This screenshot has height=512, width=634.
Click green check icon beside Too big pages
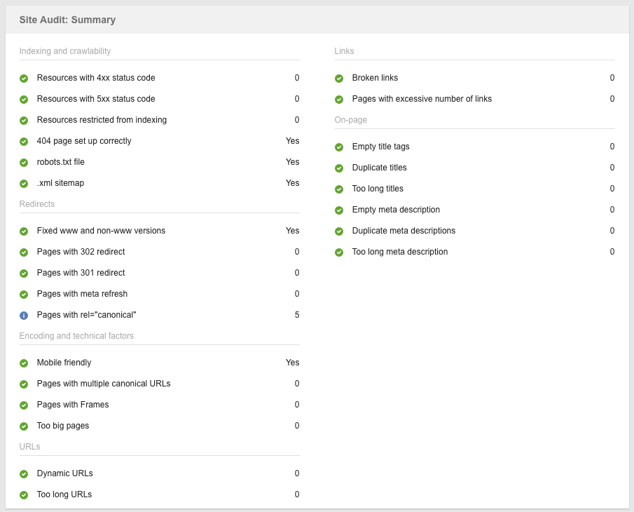click(24, 426)
